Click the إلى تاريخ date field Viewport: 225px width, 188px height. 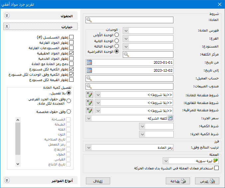[129, 70]
